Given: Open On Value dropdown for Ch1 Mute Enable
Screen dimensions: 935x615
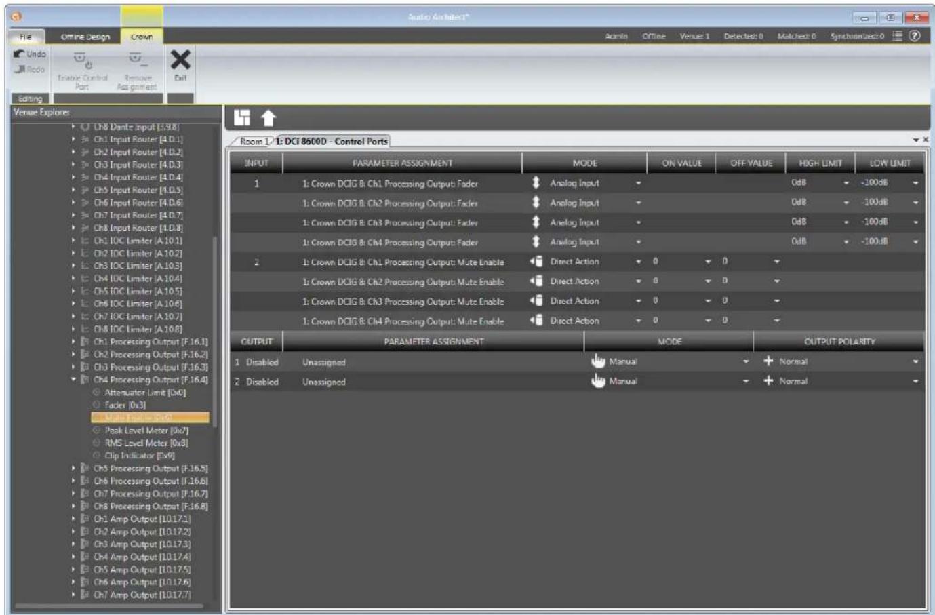Looking at the screenshot, I should [708, 262].
